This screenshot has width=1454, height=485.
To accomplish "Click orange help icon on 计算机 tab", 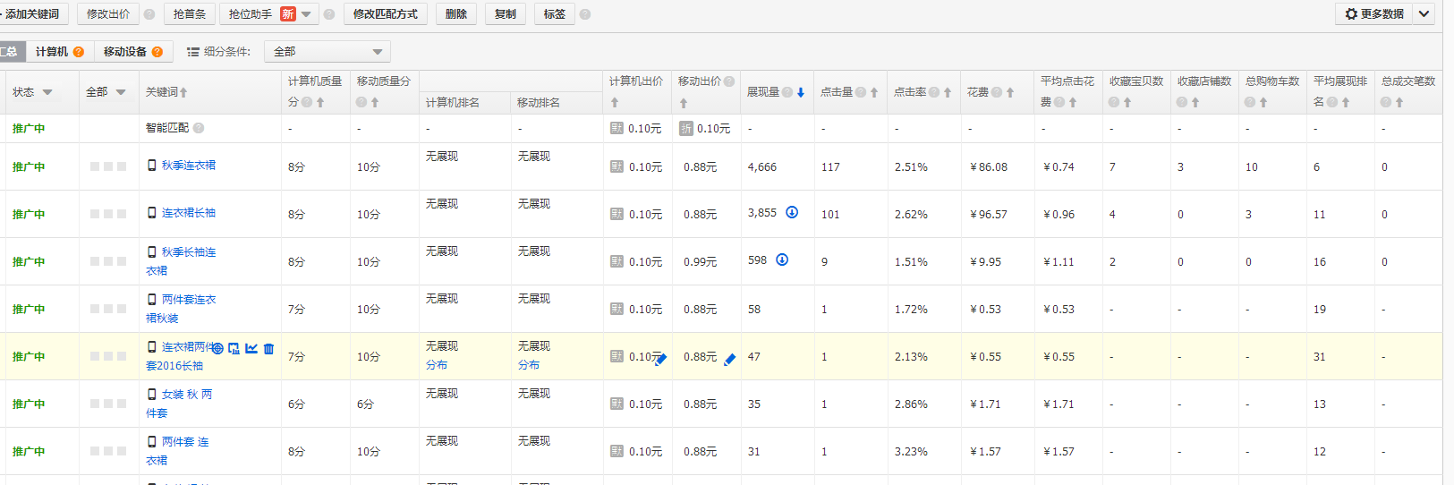I will click(79, 52).
